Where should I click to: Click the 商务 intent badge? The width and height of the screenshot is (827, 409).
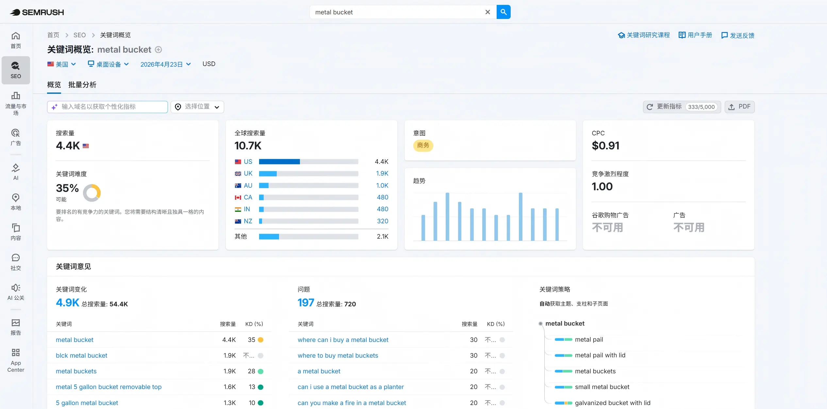pos(423,145)
